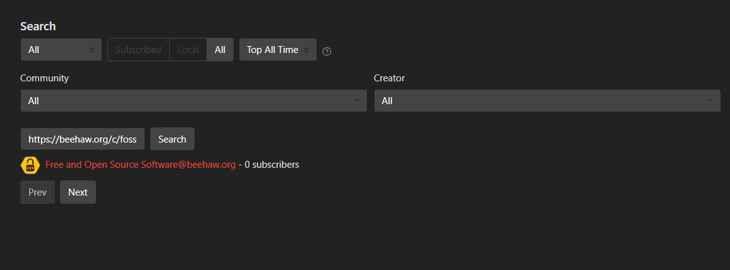The image size is (730, 270).
Task: Click the caret arrow in Creator field
Action: pos(710,101)
